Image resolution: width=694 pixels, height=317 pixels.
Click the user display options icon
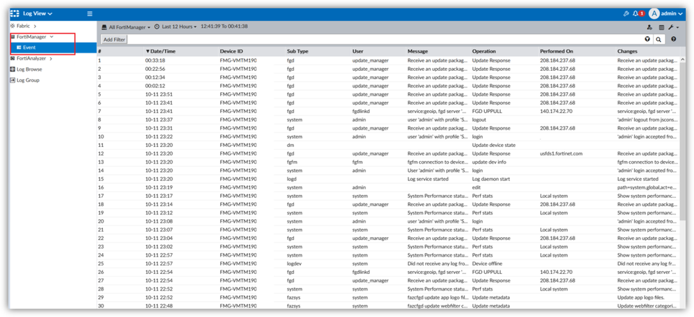pos(650,28)
